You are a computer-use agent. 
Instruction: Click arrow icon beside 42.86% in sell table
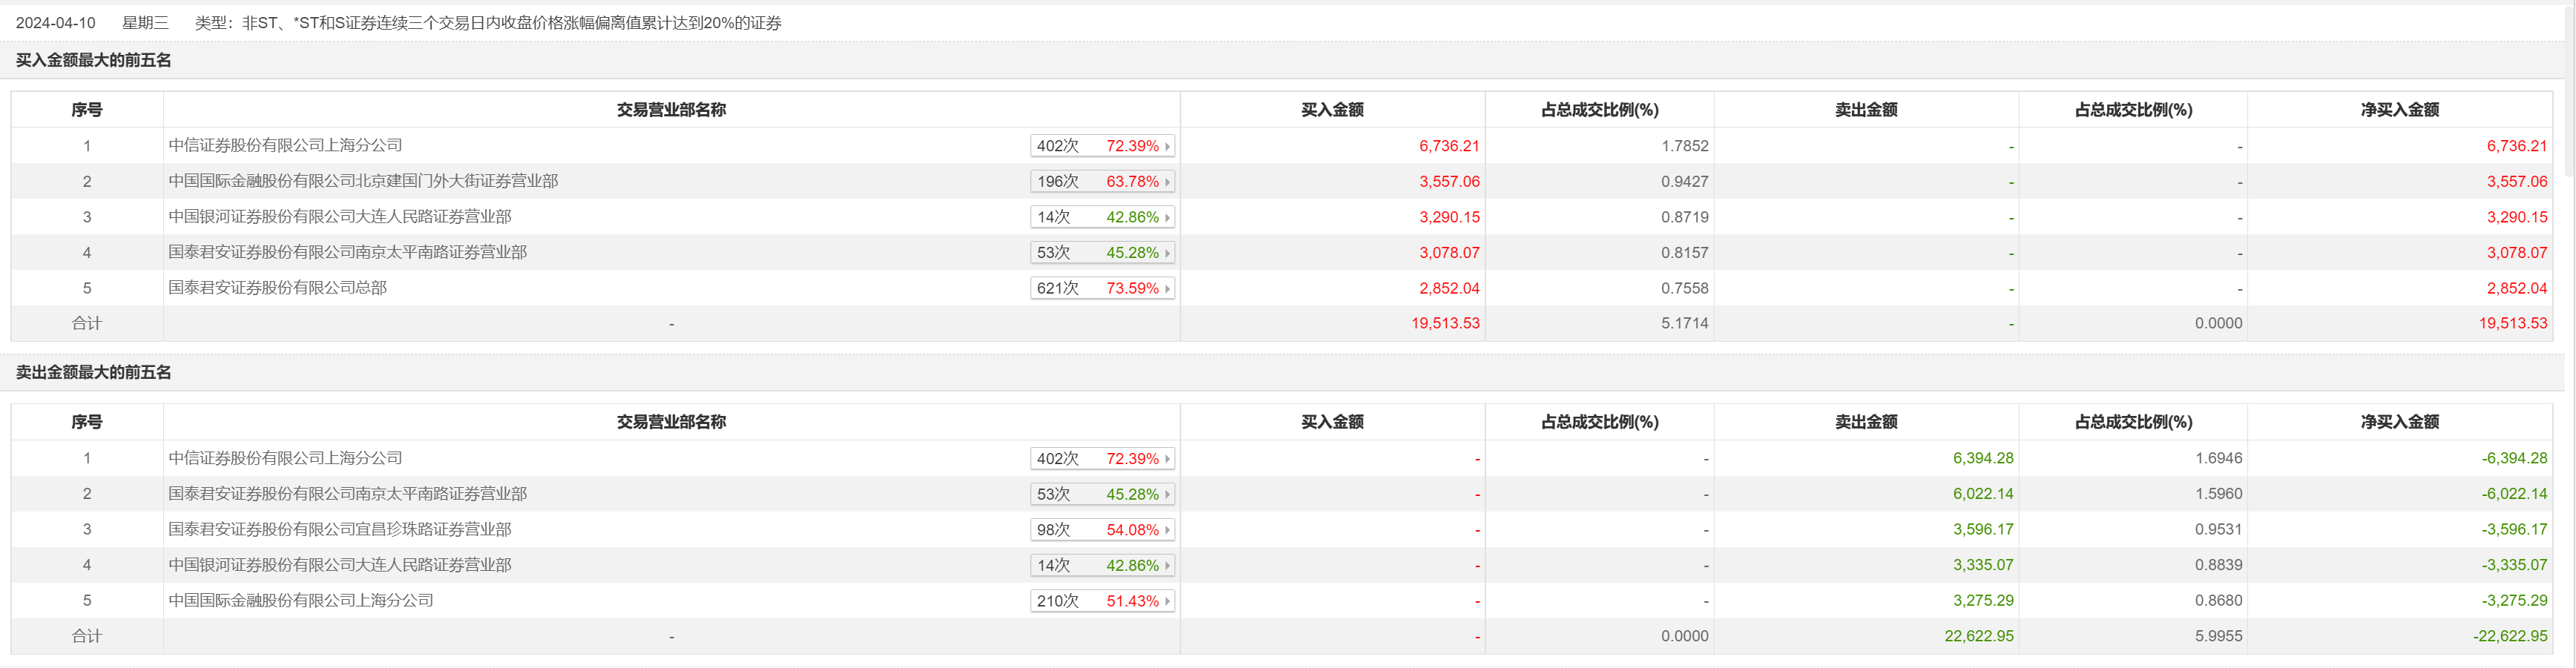pyautogui.click(x=1167, y=566)
